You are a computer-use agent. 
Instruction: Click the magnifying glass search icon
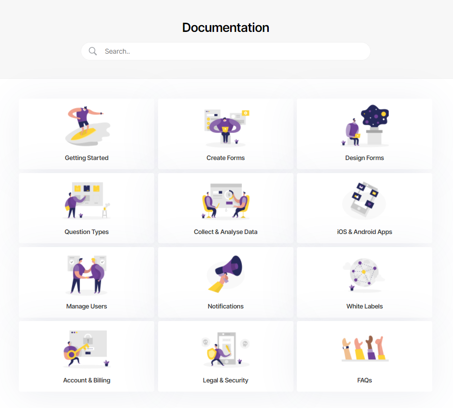[93, 51]
